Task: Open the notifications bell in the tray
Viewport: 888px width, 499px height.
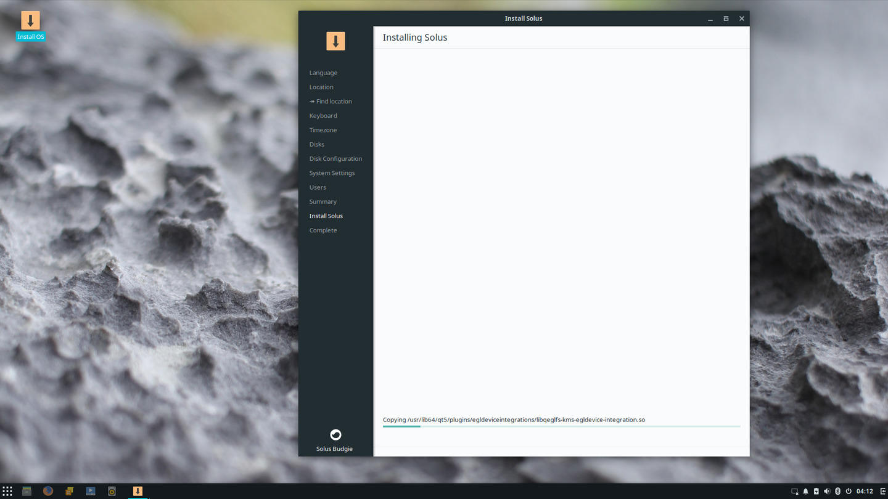Action: tap(805, 491)
